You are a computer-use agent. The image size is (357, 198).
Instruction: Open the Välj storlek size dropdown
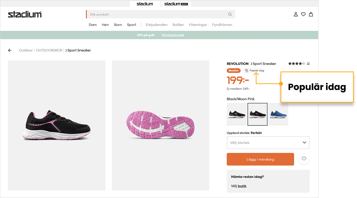(268, 143)
